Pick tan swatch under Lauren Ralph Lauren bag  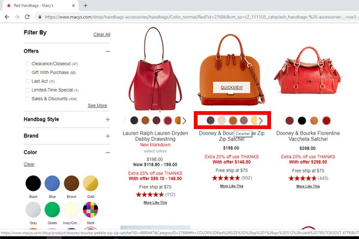point(145,120)
